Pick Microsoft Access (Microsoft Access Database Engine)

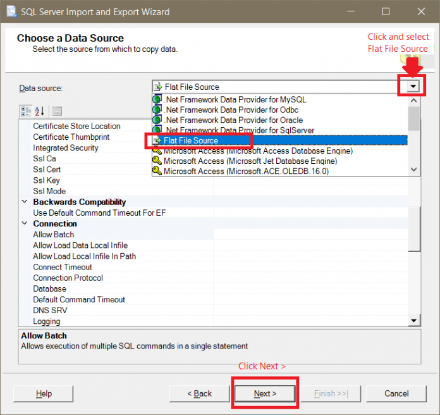(x=258, y=151)
